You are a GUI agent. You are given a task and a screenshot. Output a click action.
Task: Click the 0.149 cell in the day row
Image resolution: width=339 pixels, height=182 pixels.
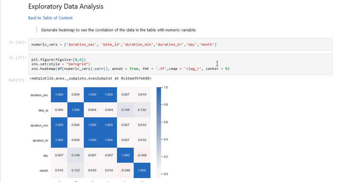[x=76, y=155]
